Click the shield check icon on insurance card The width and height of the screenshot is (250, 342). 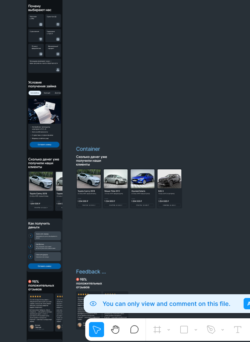pyautogui.click(x=41, y=39)
